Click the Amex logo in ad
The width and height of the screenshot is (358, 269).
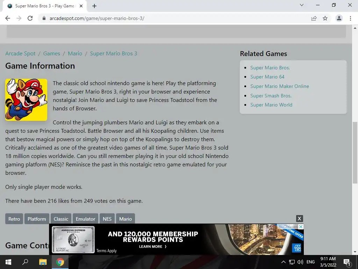point(296,248)
